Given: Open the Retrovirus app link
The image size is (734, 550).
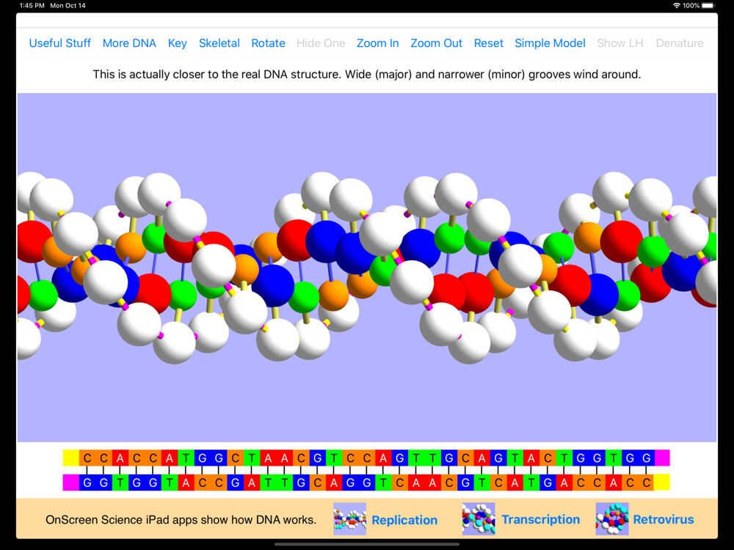Looking at the screenshot, I should point(664,520).
